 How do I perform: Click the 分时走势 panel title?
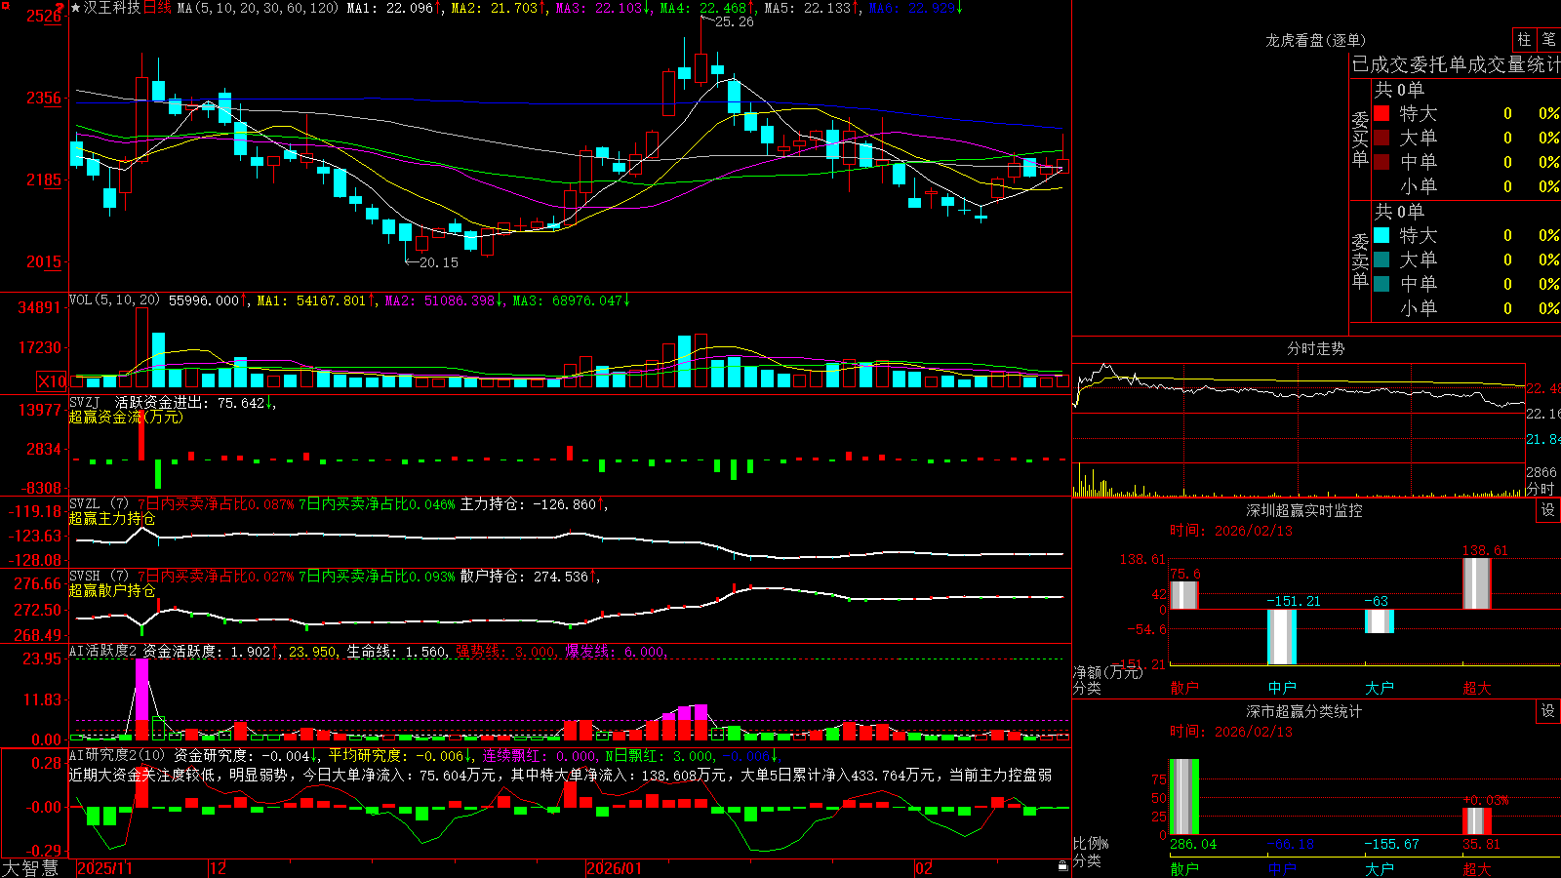click(x=1315, y=348)
